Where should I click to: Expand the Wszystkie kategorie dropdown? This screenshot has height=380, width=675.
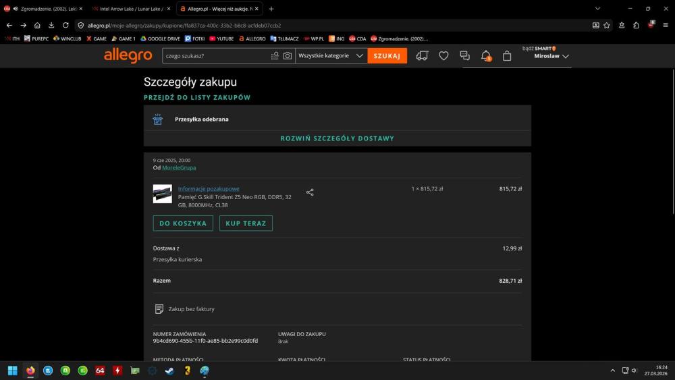pyautogui.click(x=331, y=56)
